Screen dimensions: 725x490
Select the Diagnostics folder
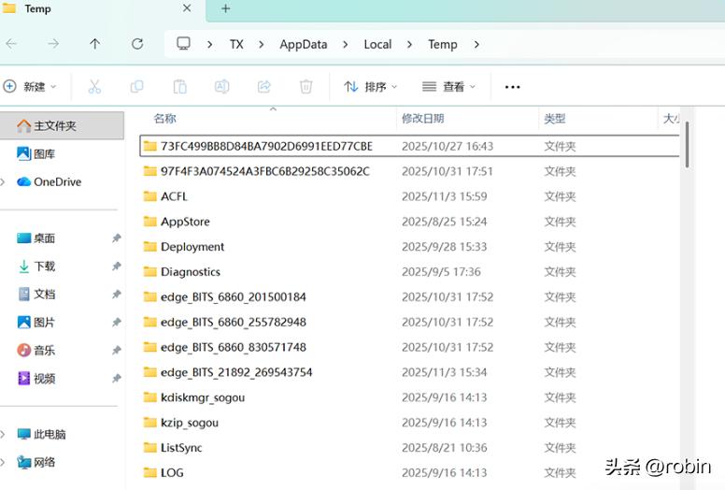pos(409,271)
